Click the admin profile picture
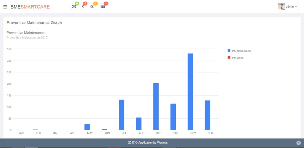 pyautogui.click(x=282, y=7)
